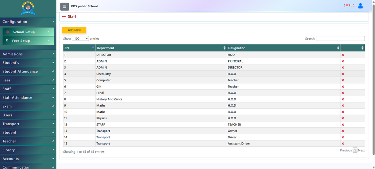Viewport: 375px width, 169px height.
Task: Sort by the last blank column header
Action: pyautogui.click(x=353, y=48)
